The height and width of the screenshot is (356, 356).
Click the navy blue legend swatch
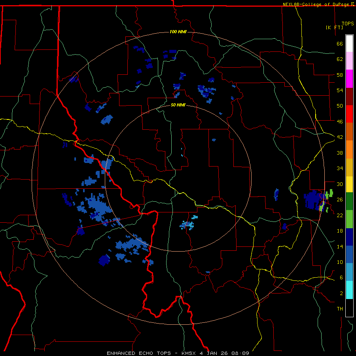click(349, 237)
